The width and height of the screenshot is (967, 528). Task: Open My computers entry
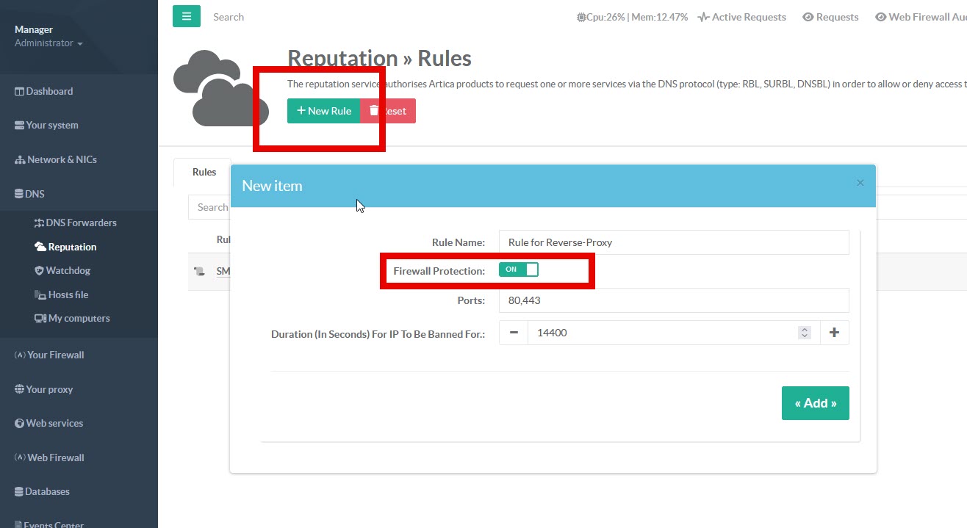tap(72, 318)
